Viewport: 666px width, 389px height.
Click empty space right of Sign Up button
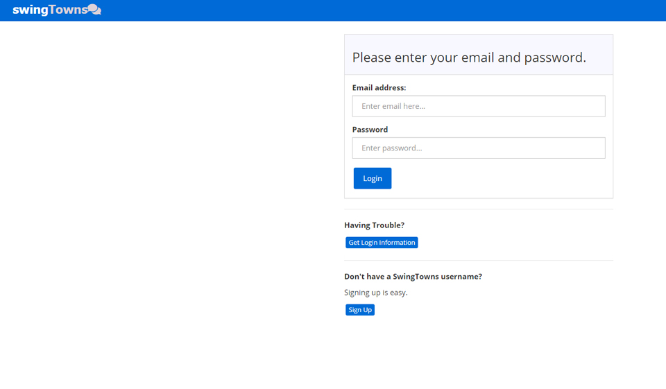(x=486, y=310)
